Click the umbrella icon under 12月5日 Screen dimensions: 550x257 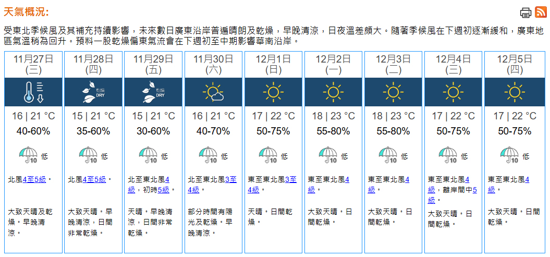(509, 155)
